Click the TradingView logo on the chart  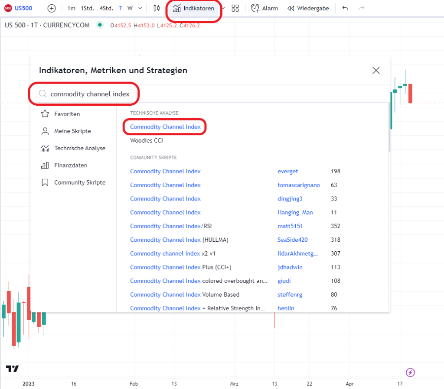tap(12, 369)
